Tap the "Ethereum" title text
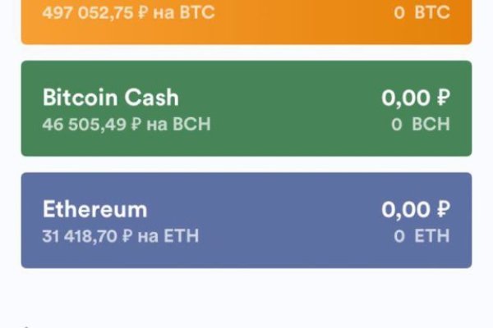The width and height of the screenshot is (493, 328). click(x=94, y=209)
